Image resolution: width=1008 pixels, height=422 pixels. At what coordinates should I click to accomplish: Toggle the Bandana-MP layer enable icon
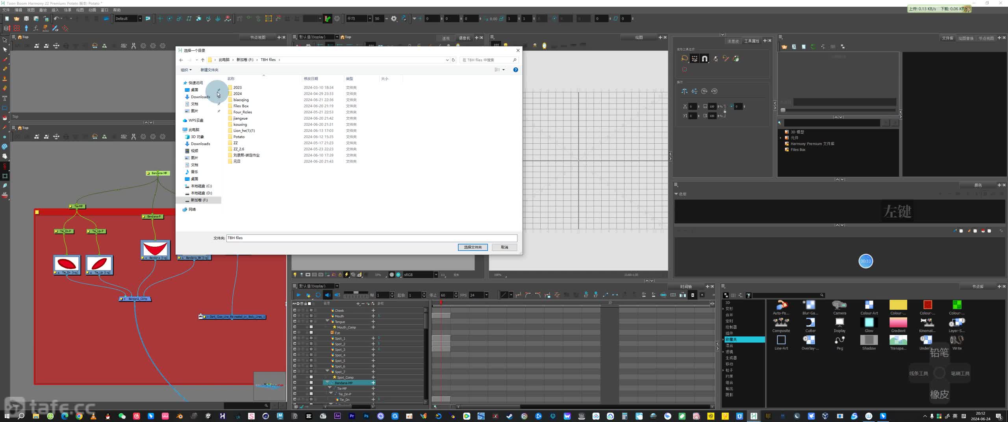295,383
